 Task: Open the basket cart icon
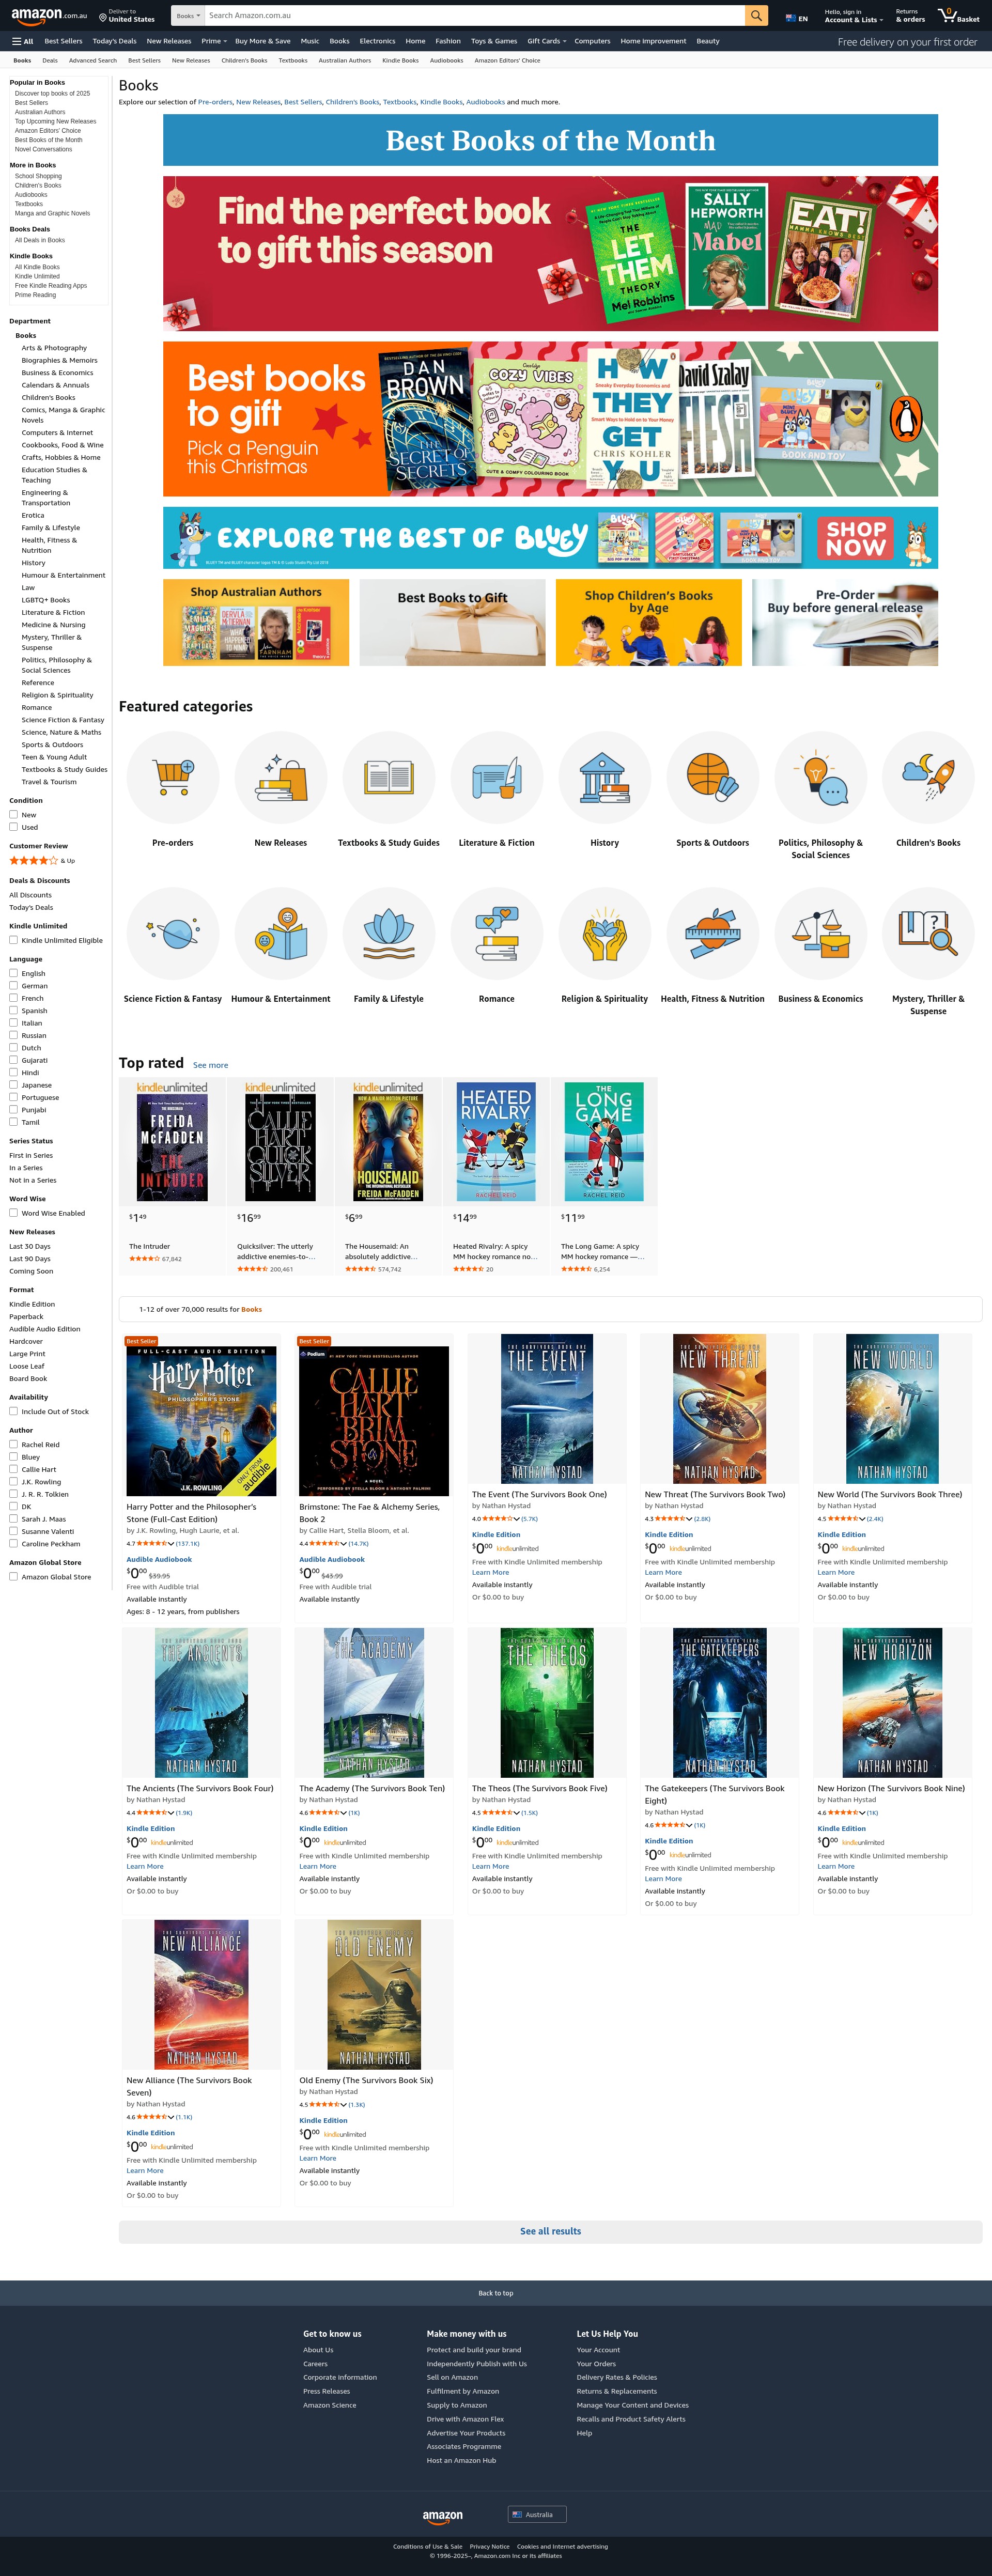(x=959, y=16)
